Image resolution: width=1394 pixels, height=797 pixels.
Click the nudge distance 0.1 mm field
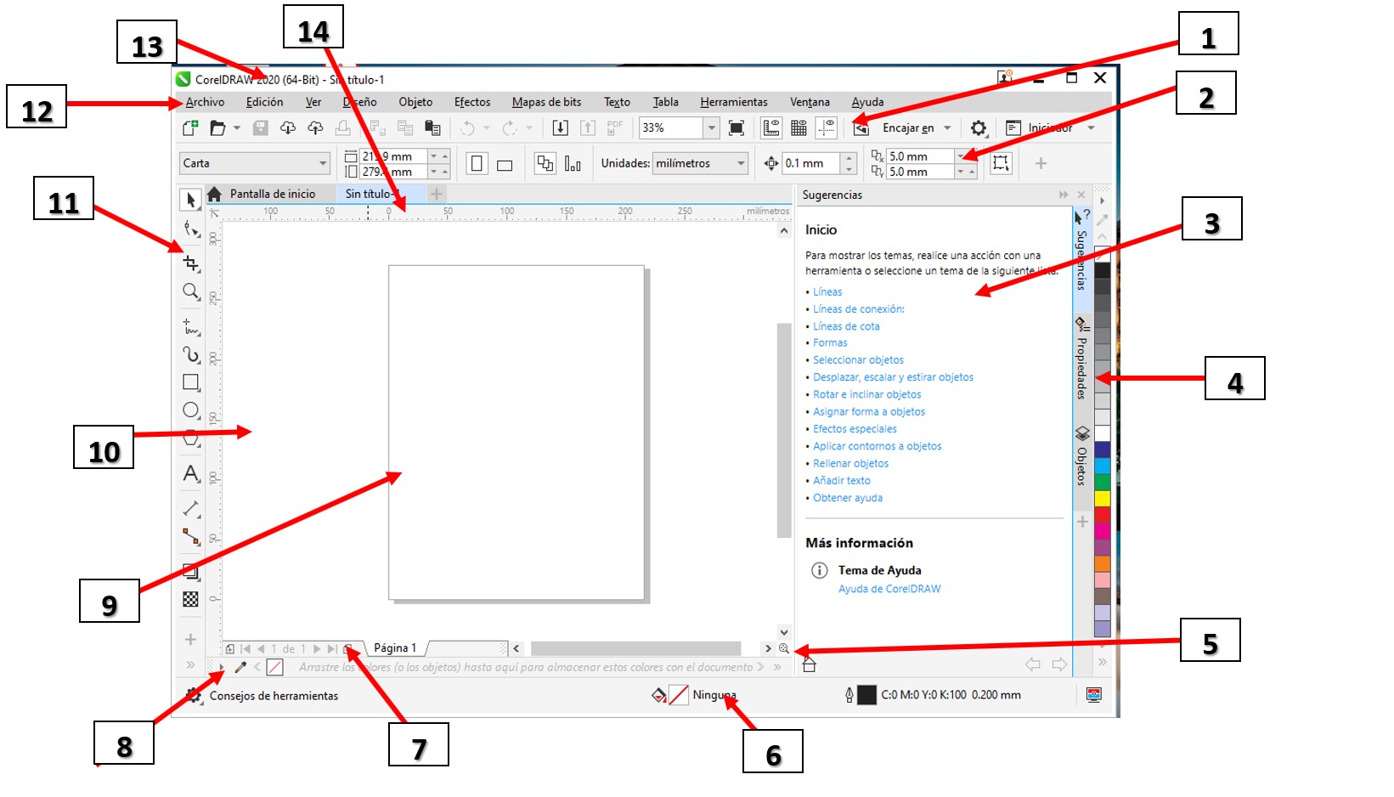[811, 163]
